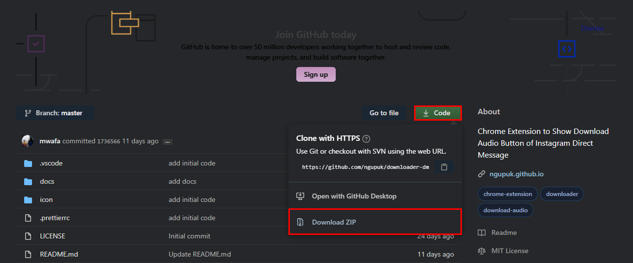The image size is (633, 263).
Task: Choose Download ZIP
Action: [x=375, y=222]
